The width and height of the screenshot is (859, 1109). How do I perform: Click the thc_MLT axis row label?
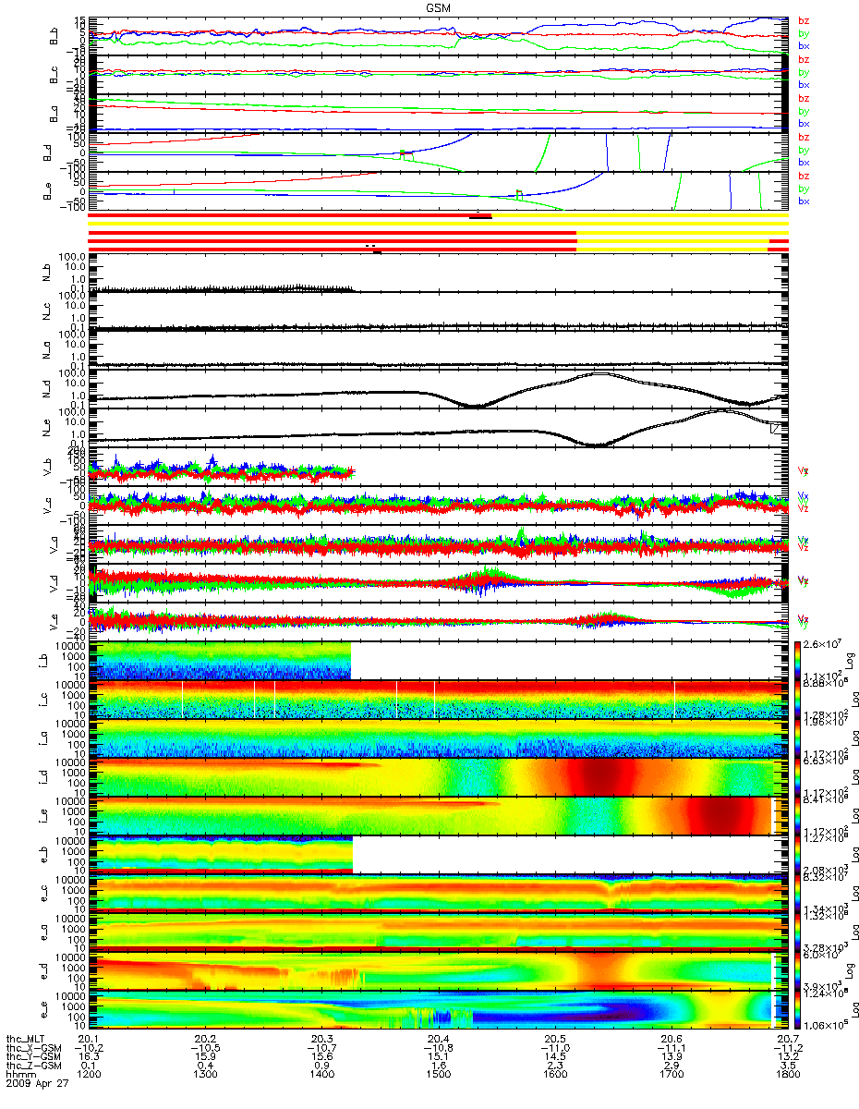pos(26,1040)
